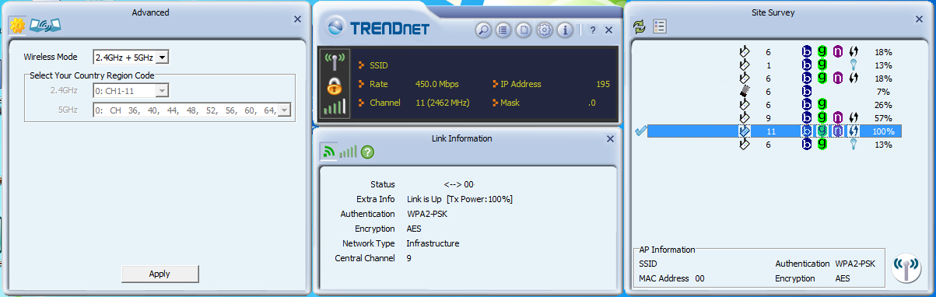Open the 5GHz channel list dropdown
Viewport: 936px width, 297px height.
tap(191, 110)
